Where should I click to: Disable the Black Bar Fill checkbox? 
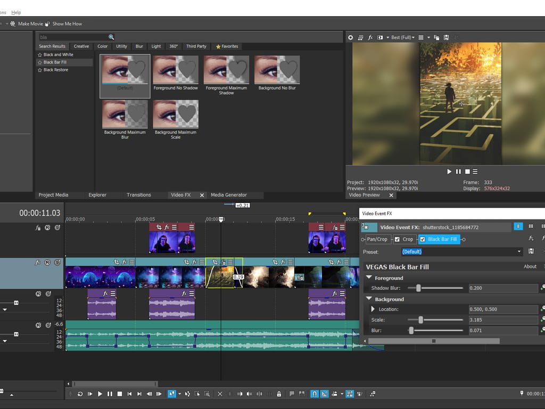423,240
